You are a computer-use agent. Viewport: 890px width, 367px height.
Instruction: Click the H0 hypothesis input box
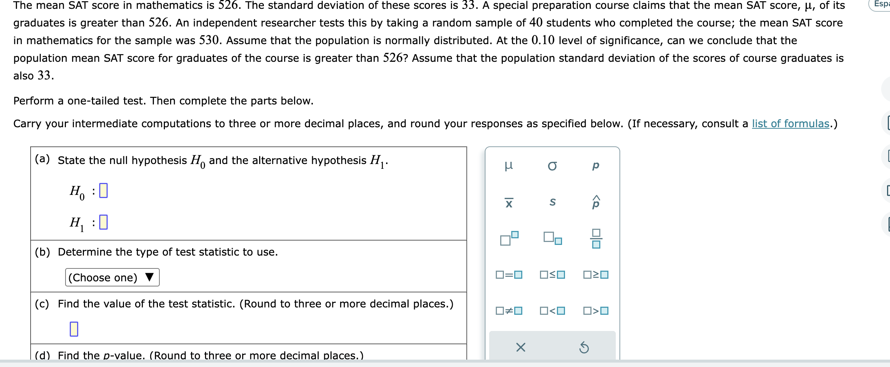[x=104, y=192]
